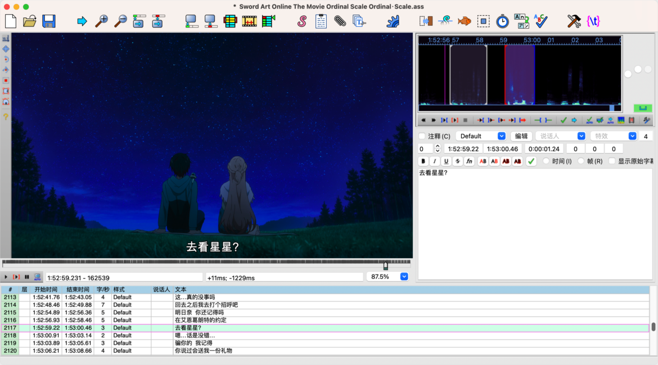This screenshot has width=658, height=365.
Task: Open the Attachments paperclip icon
Action: point(340,21)
